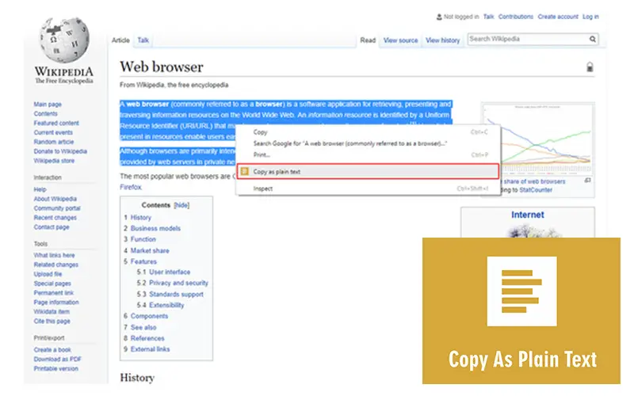Open Contents sidebar link
This screenshot has width=634, height=396.
click(46, 113)
